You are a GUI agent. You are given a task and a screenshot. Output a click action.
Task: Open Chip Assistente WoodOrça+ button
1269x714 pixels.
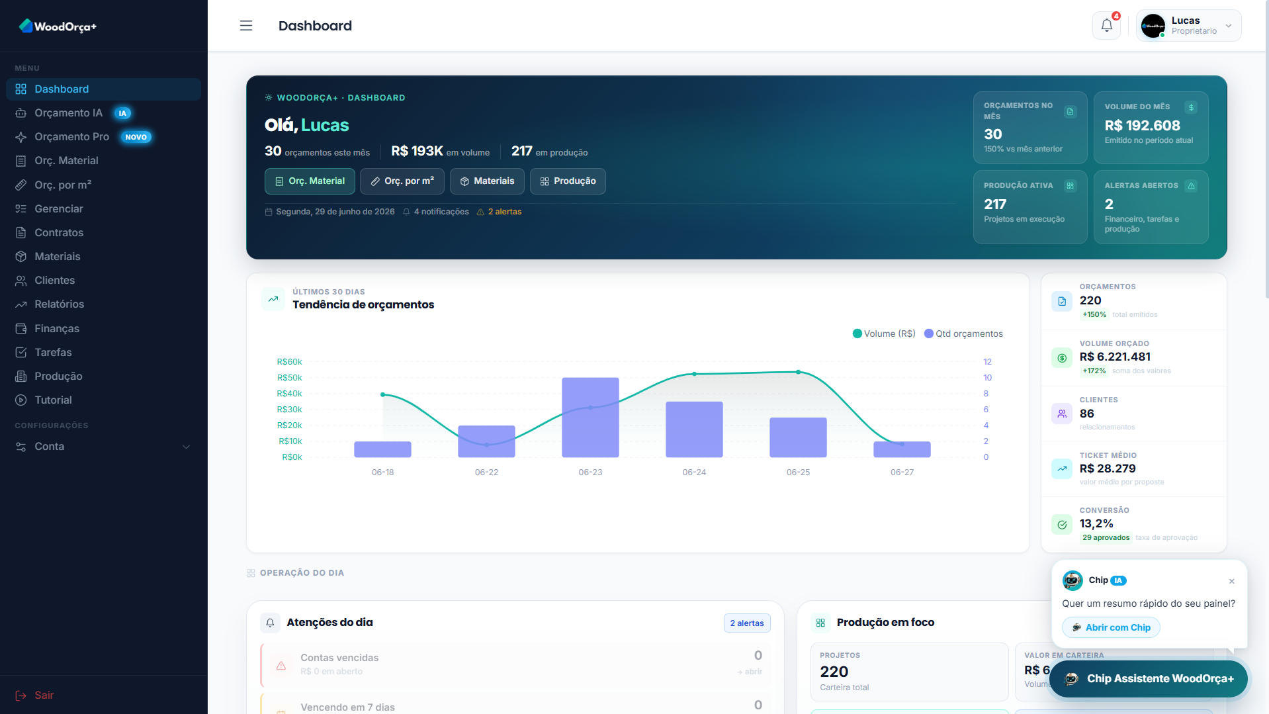1149,679
